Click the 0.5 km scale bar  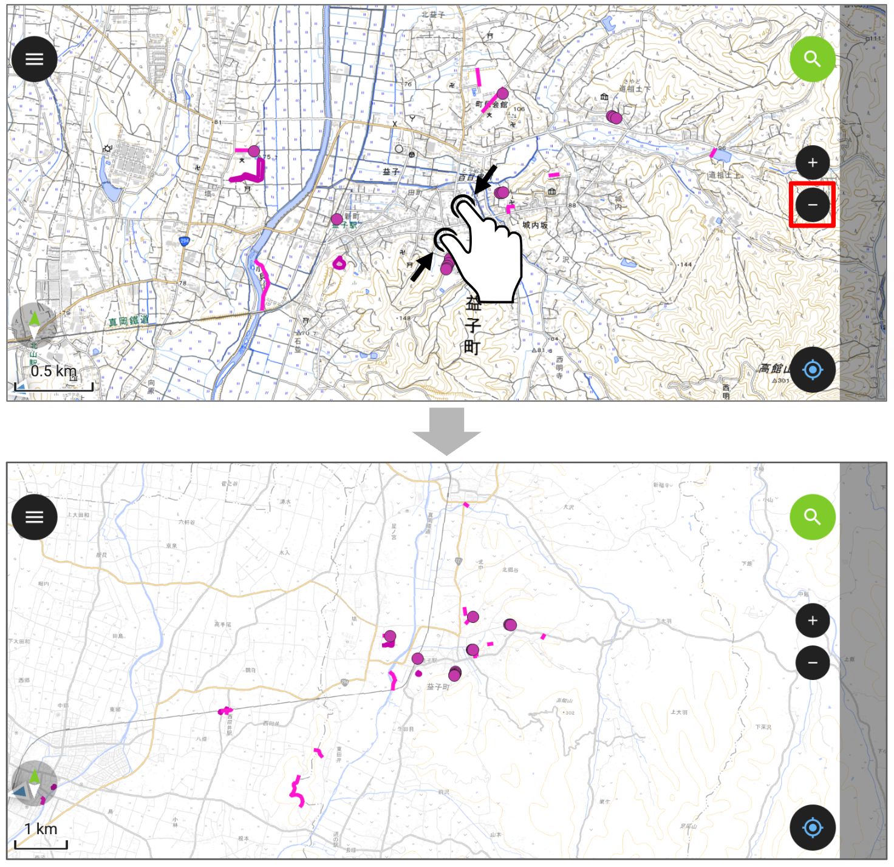coord(53,378)
